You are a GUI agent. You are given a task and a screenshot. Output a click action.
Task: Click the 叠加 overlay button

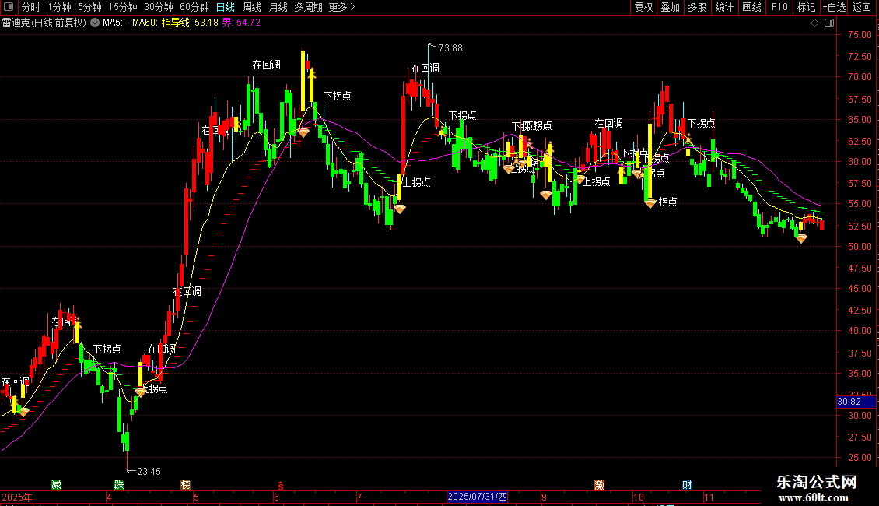click(671, 7)
